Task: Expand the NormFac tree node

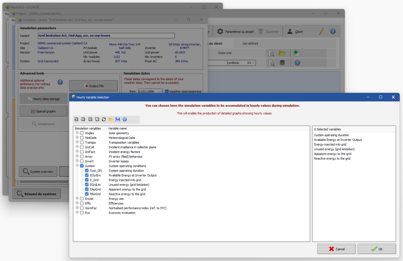Action: 77,208
